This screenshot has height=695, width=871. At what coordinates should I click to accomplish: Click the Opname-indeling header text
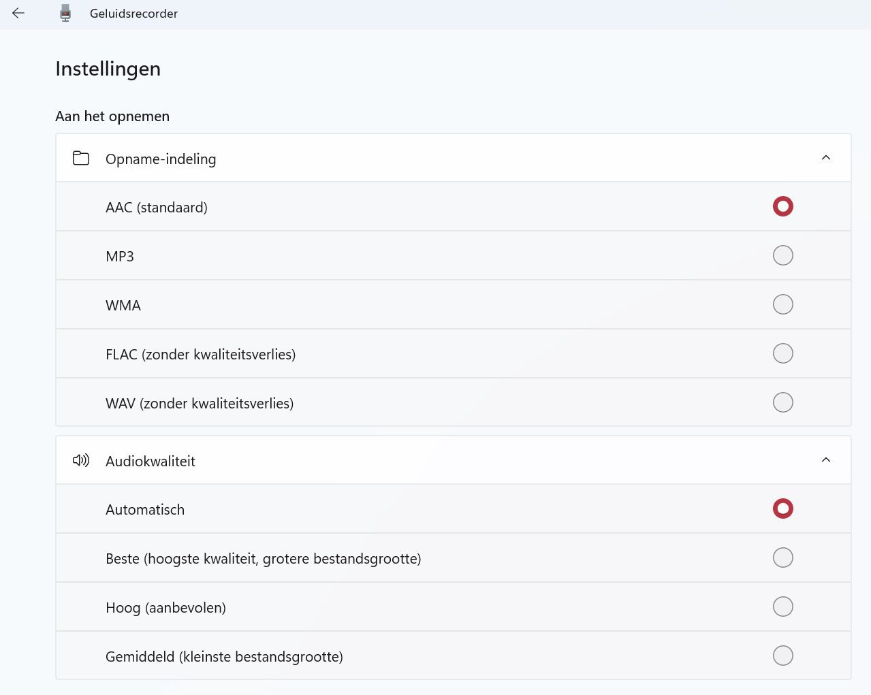[x=161, y=159]
